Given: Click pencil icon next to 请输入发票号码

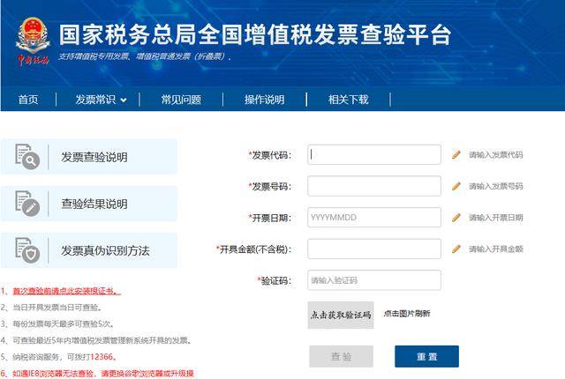Looking at the screenshot, I should [456, 186].
